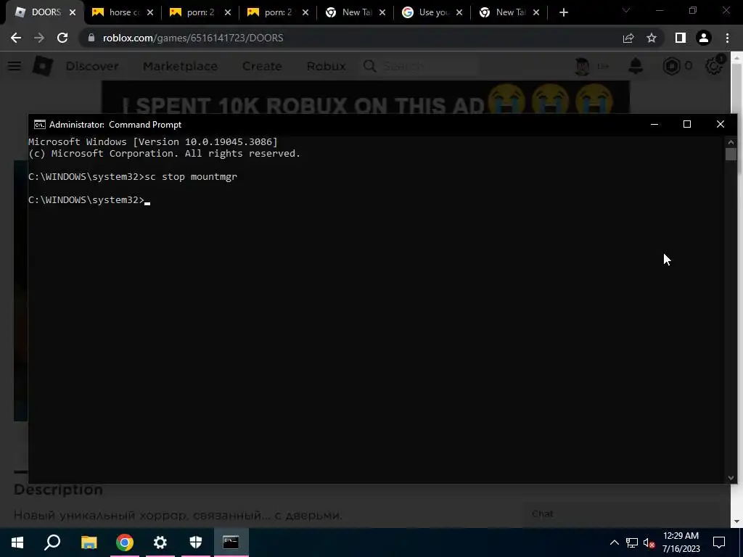Click the Description heading on Roblox page
This screenshot has height=557, width=743.
[58, 490]
